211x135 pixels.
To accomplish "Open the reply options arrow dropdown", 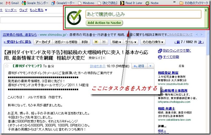I will 151,66.
